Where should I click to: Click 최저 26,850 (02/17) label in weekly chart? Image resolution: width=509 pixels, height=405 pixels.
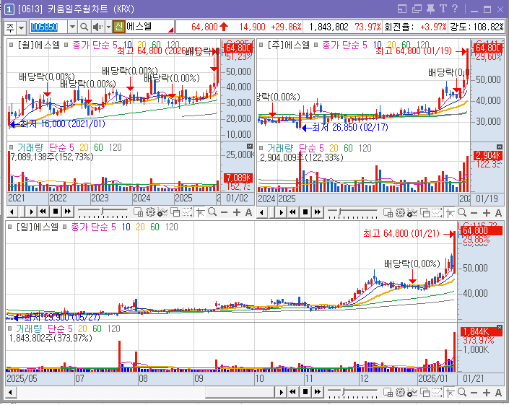point(350,127)
